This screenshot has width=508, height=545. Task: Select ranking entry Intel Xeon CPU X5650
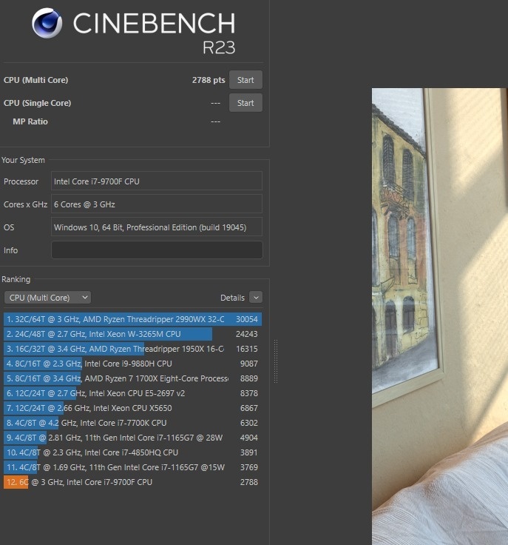132,408
